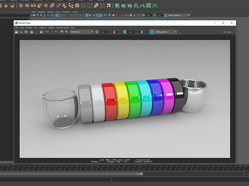Click the Render View exposure value field
The image size is (249, 186).
pos(103,32)
